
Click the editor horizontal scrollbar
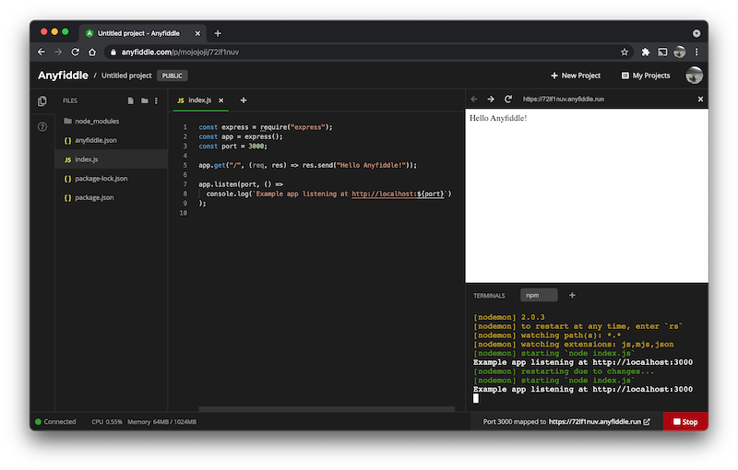327,409
